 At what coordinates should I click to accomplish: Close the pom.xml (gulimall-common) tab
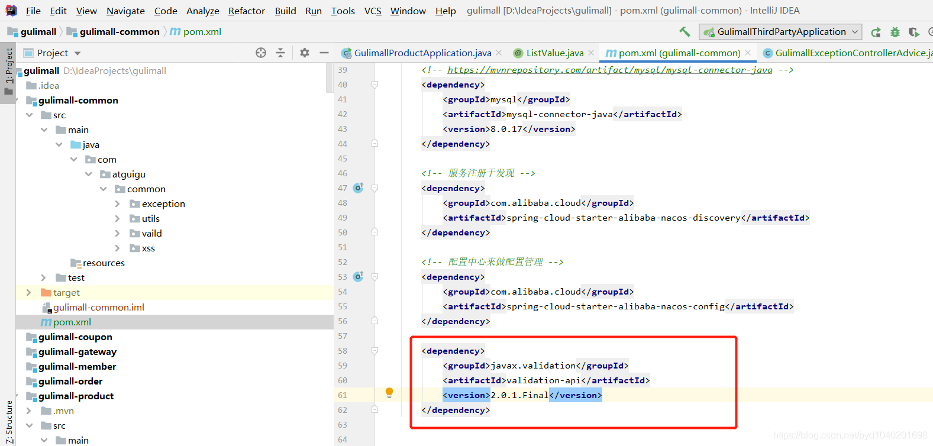(x=748, y=53)
